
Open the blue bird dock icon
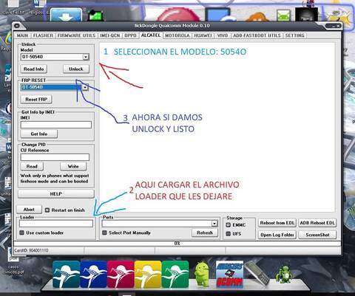(x=93, y=275)
